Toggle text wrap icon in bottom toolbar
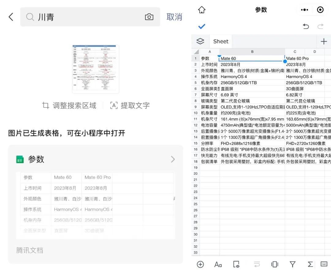The width and height of the screenshot is (331, 272). pyautogui.click(x=257, y=264)
